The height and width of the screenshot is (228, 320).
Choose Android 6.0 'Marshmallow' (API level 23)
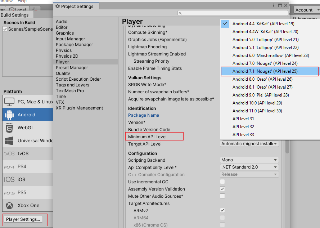tap(270, 55)
